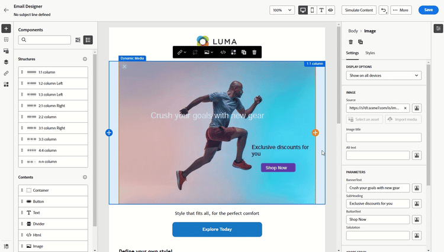Switch components to list view

88,40
